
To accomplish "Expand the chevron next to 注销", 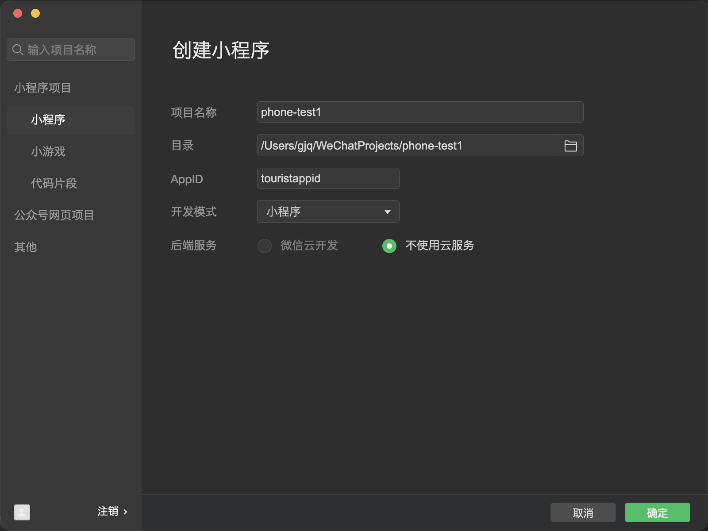I will (x=126, y=512).
